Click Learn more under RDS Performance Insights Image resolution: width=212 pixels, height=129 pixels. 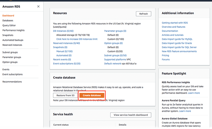[194, 93]
